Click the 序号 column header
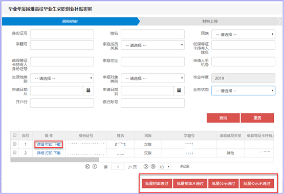This screenshot has height=194, width=284. [26, 135]
